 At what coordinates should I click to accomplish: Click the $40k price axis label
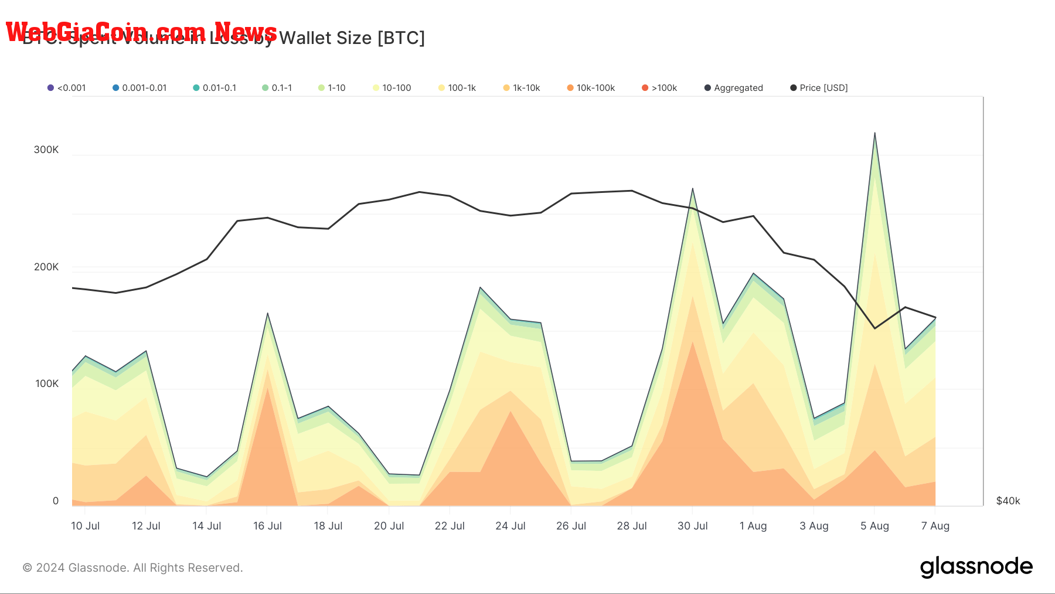(1008, 501)
